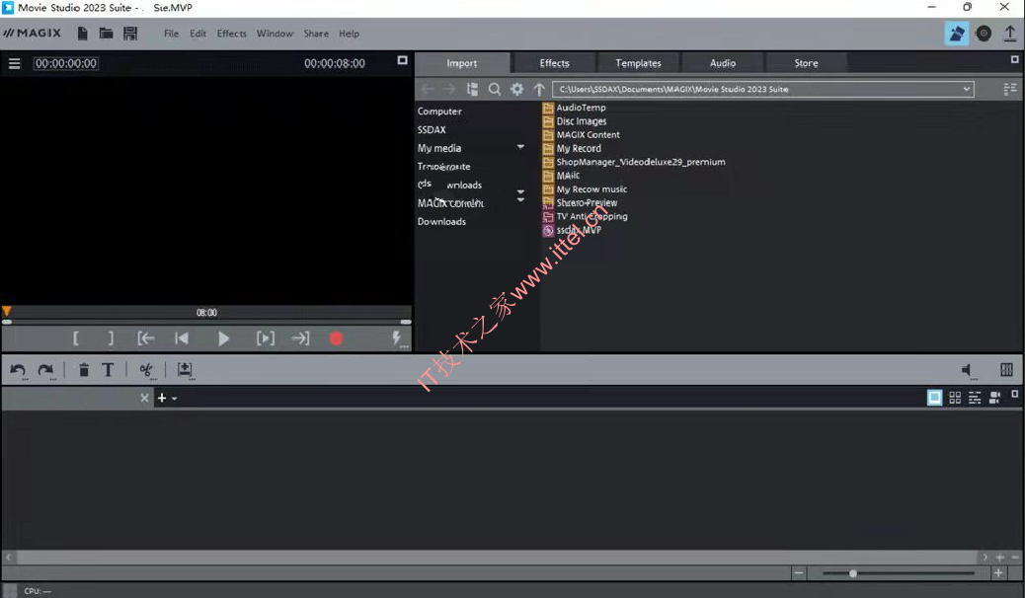The width and height of the screenshot is (1025, 598).
Task: Maximize the timeline panel
Action: [1014, 394]
